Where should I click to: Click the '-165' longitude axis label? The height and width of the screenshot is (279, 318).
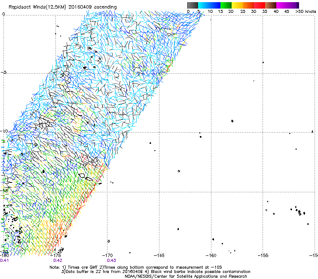tap(159, 255)
